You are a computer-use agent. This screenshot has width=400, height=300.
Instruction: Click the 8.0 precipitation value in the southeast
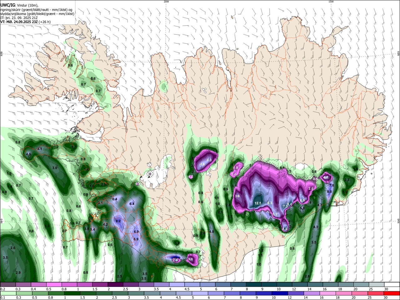click(x=329, y=192)
